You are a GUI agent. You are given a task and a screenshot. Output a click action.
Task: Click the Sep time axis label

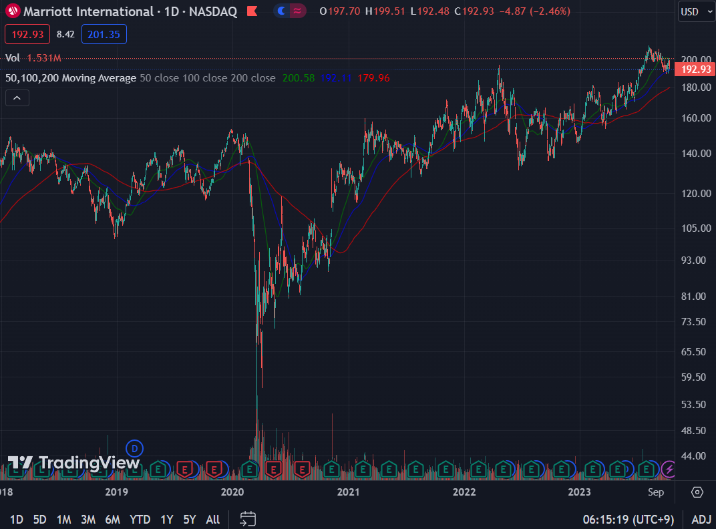(x=656, y=492)
